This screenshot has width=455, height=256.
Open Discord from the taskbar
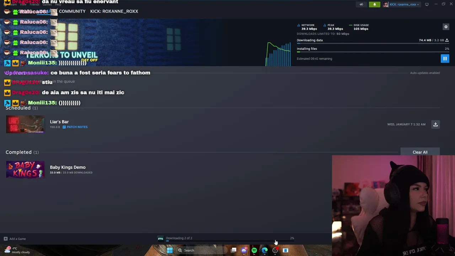pos(244,250)
